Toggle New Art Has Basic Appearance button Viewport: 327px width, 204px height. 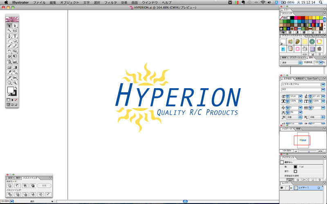point(290,180)
